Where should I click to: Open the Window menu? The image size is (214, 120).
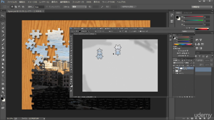108,2
